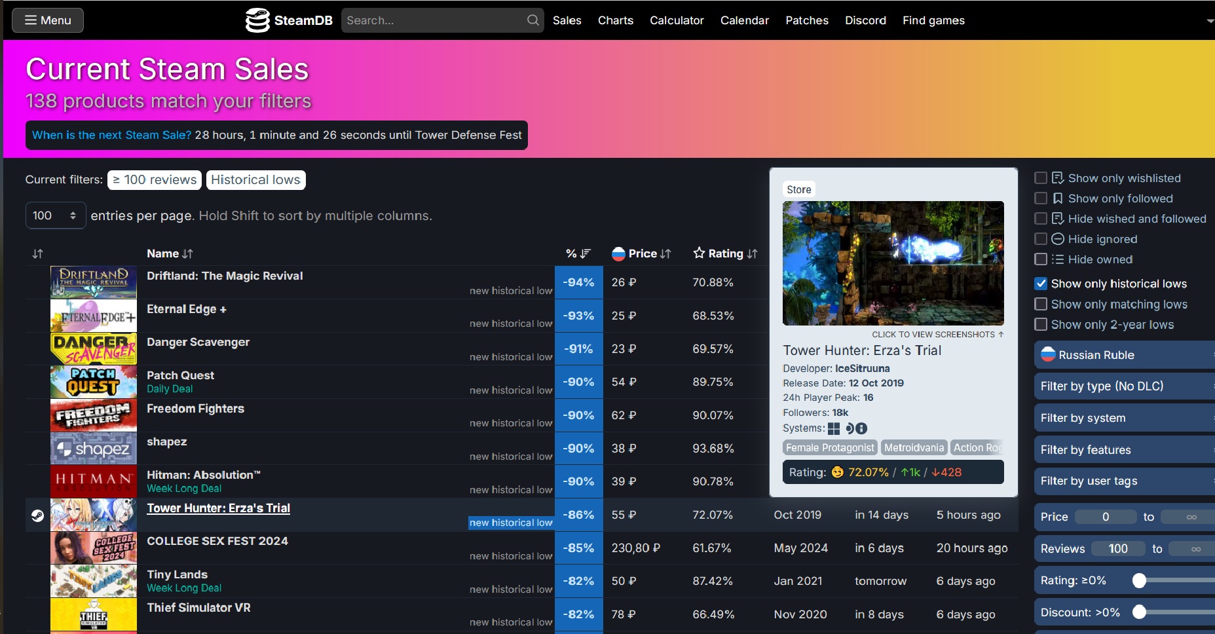Toggle Show only wishlisted checkbox
Image resolution: width=1215 pixels, height=634 pixels.
[1041, 178]
